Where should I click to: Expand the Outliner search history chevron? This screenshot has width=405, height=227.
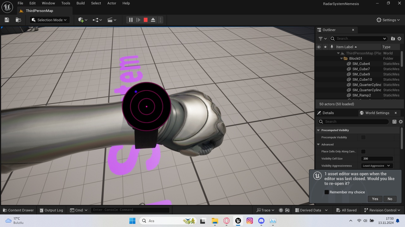384,38
